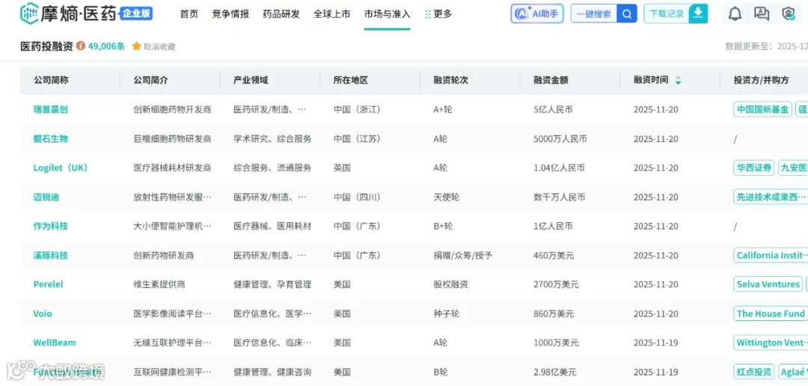Click the 49,006条 record count
The image size is (808, 386).
pos(106,46)
